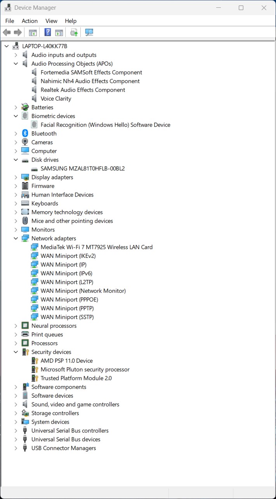
Task: Expand Audio inputs and outputs category
Action: click(x=16, y=55)
